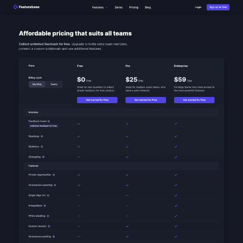
Task: Click the Featurebase brand name
Action: pyautogui.click(x=29, y=7)
